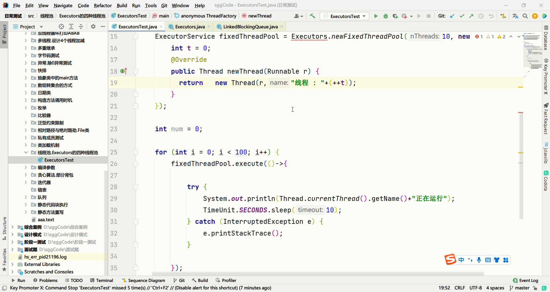Build project with the hammer icon

pyautogui.click(x=313, y=16)
